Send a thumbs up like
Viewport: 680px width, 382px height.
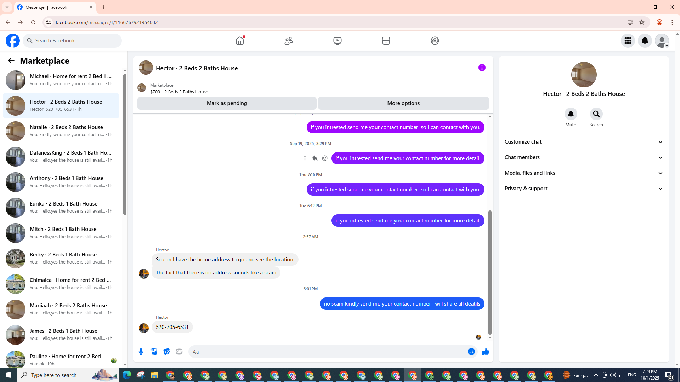(x=486, y=352)
